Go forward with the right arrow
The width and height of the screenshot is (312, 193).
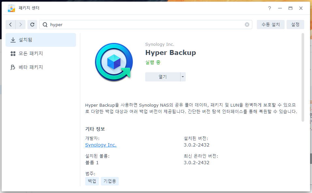[21, 25]
